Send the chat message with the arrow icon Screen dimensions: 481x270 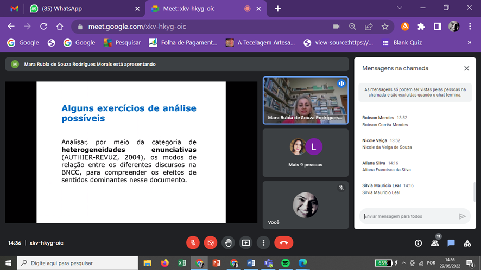click(x=463, y=216)
